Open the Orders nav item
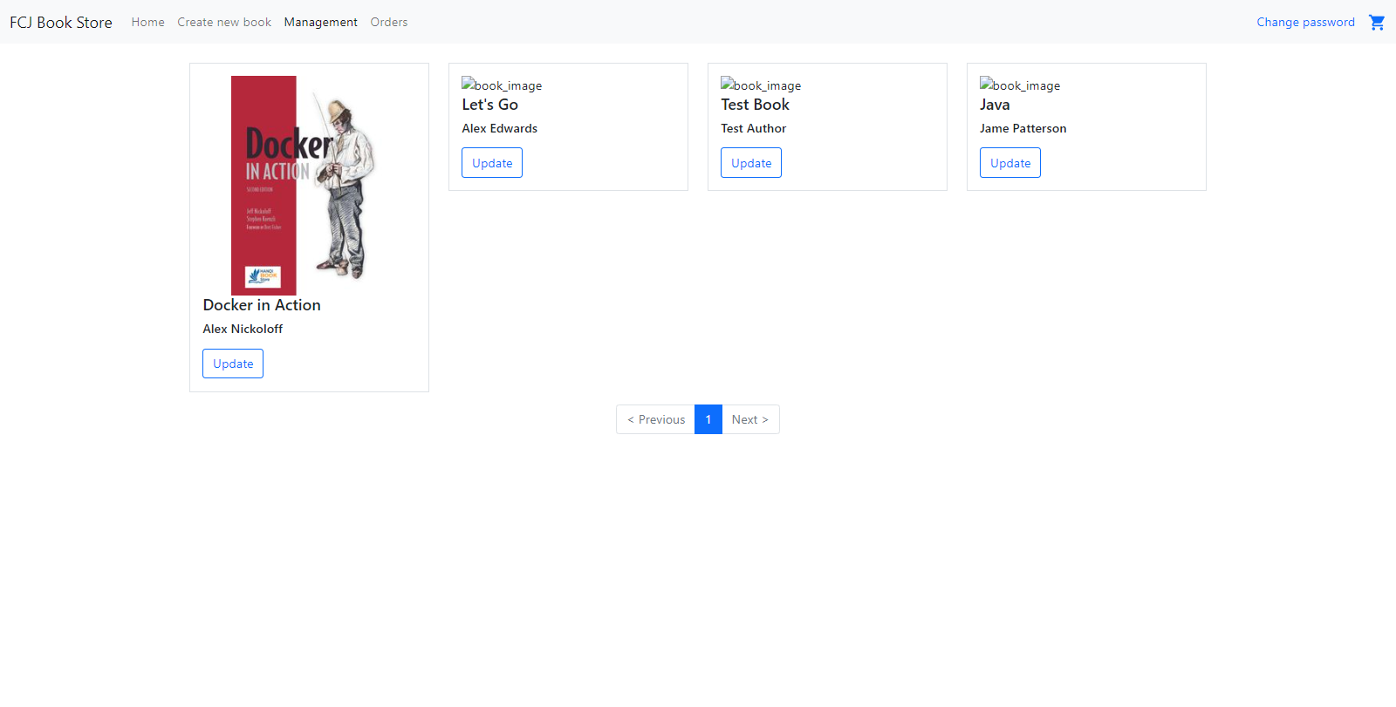The width and height of the screenshot is (1396, 707). tap(389, 23)
